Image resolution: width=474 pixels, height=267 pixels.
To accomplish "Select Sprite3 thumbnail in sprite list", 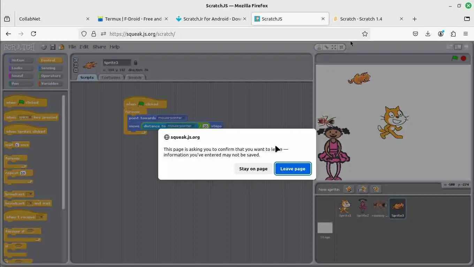I will 397,208.
